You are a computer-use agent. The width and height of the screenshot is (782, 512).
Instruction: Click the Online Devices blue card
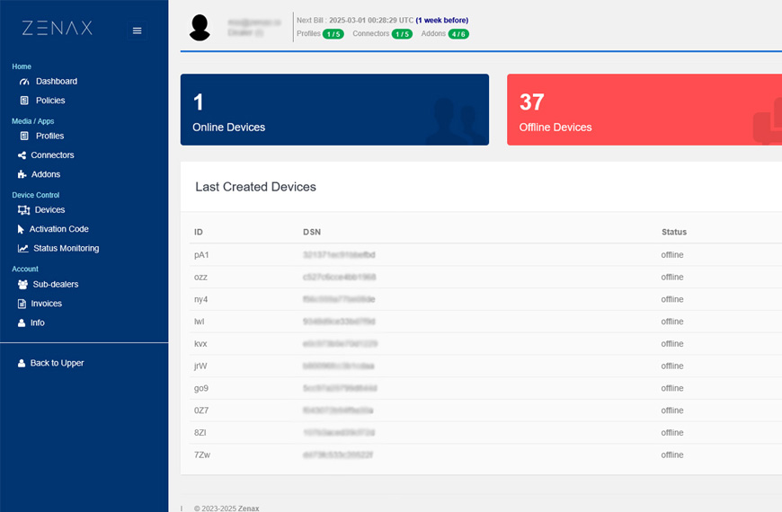(x=334, y=110)
